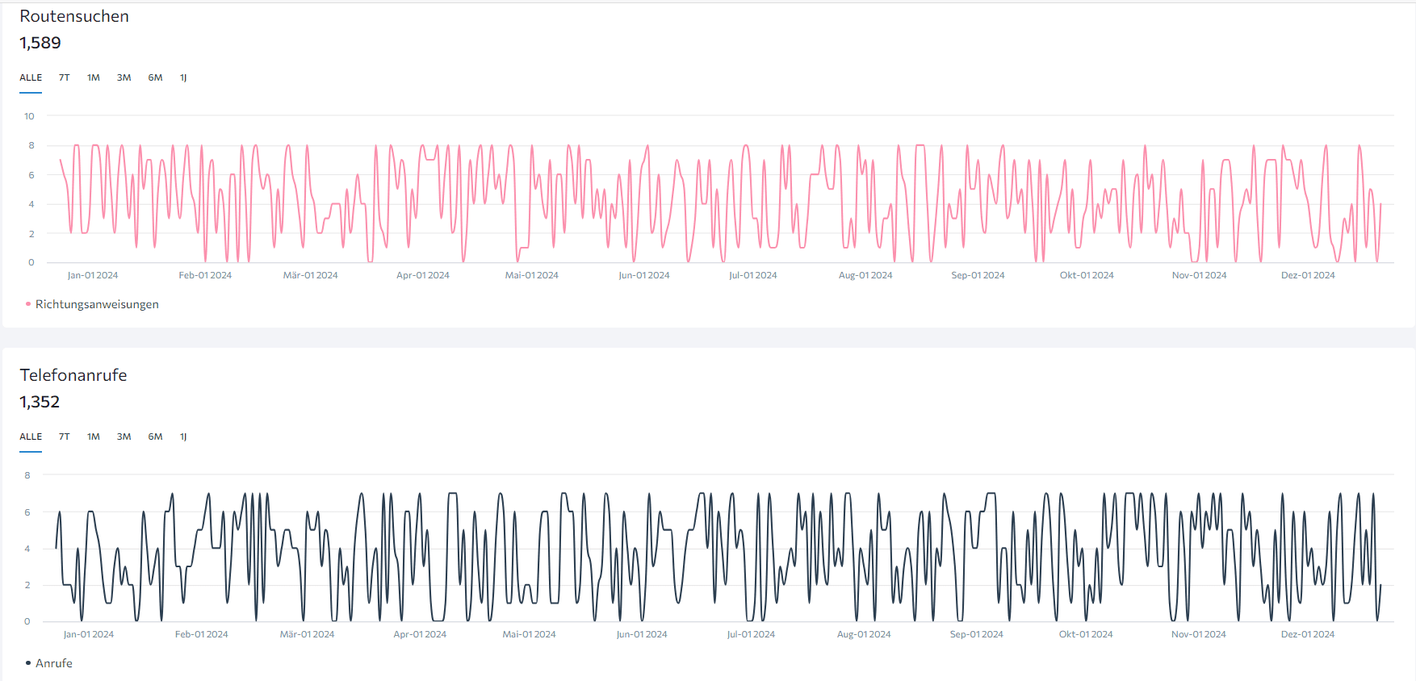Screen dimensions: 1416x681
Task: Click Mär-01 2024 label on Routensuchen axis
Action: [x=311, y=275]
